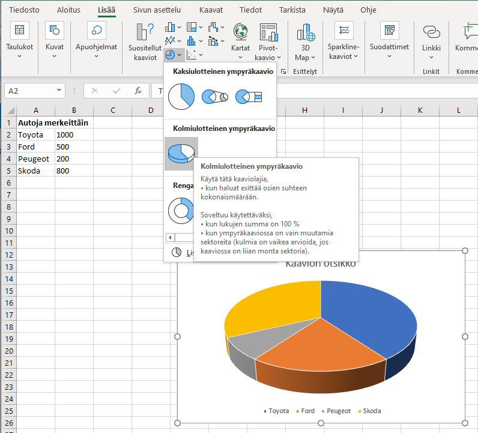This screenshot has width=478, height=433.
Task: Choose the pie-of-pie chart type
Action: (x=214, y=97)
